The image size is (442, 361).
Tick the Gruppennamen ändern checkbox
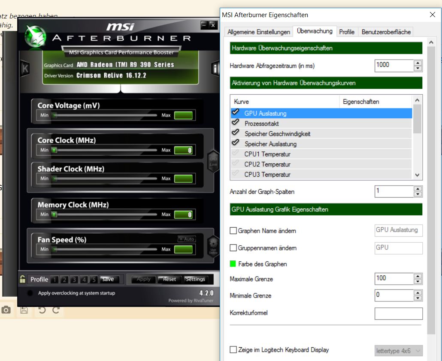(x=233, y=248)
